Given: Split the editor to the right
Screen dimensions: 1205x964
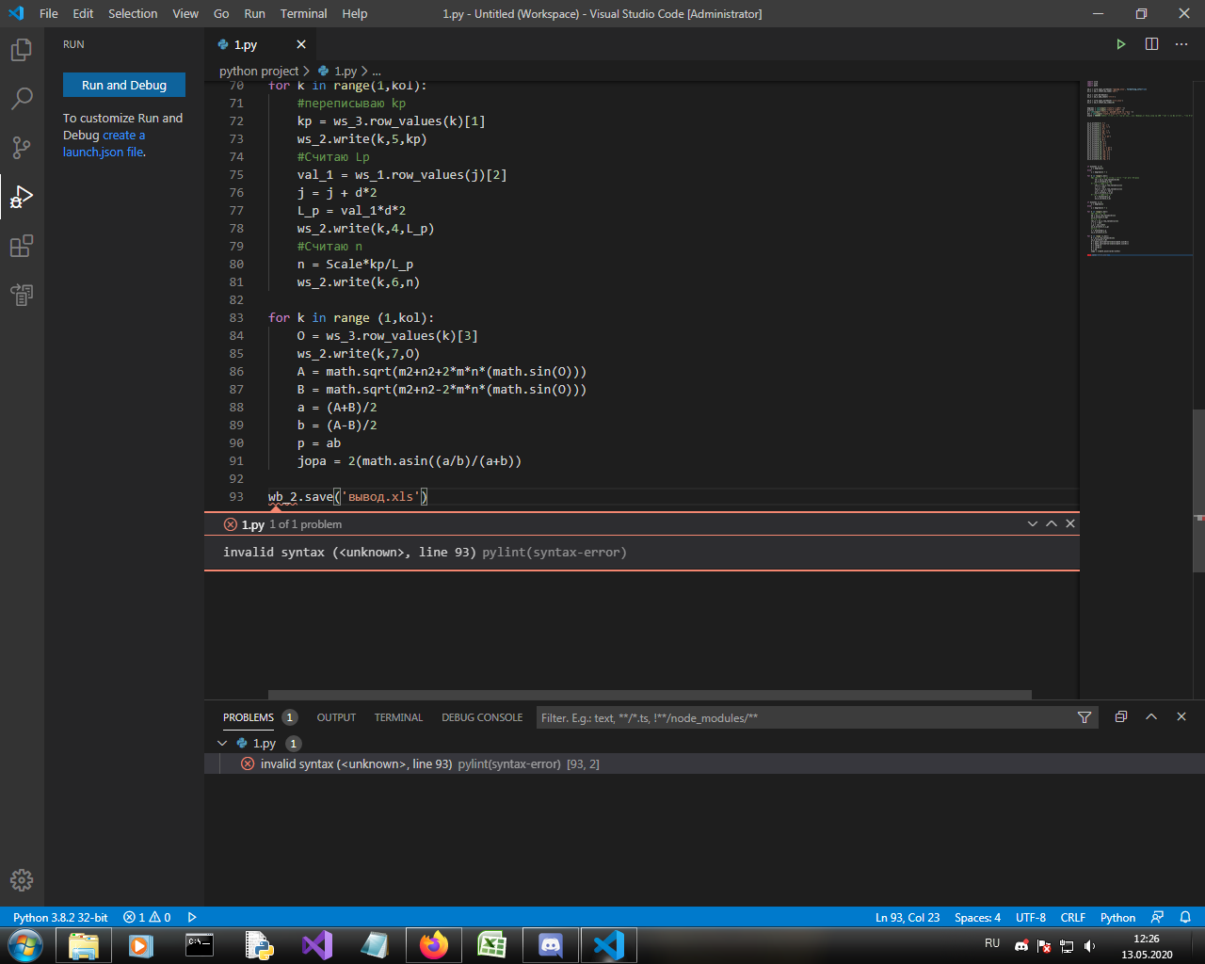Looking at the screenshot, I should point(1151,44).
